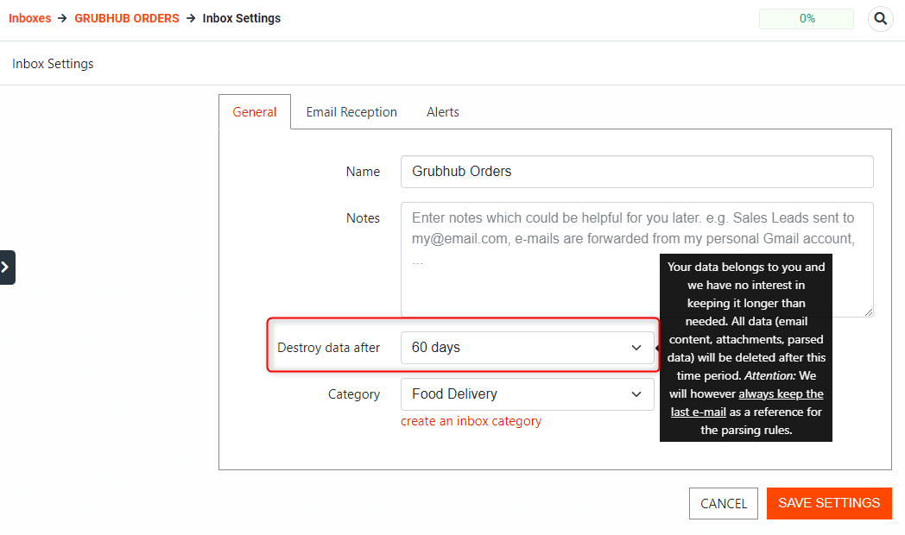Click underlined always keep the last e-mail text
Viewport: 905px width, 535px height.
click(x=780, y=394)
